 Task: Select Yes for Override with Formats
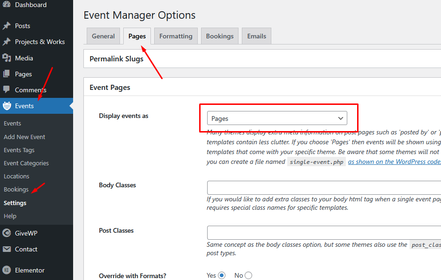pyautogui.click(x=222, y=275)
